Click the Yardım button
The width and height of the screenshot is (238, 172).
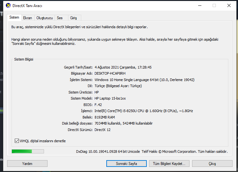tap(27, 164)
